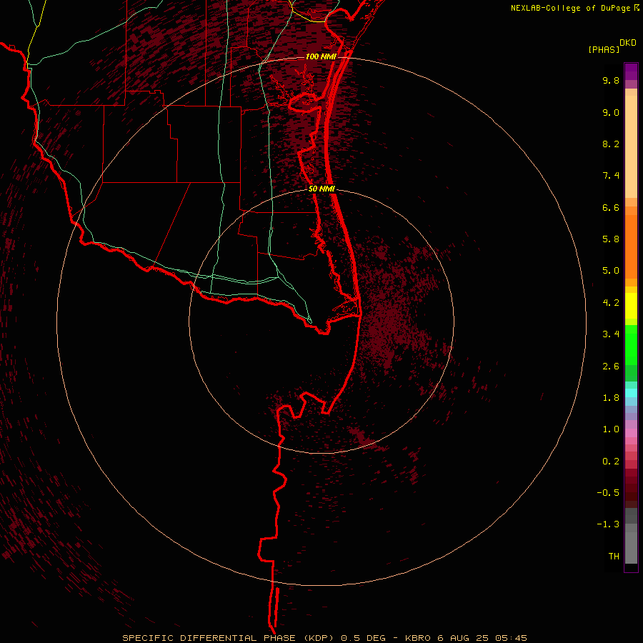
Task: Click the yellow segment of the color bar
Action: [x=631, y=306]
